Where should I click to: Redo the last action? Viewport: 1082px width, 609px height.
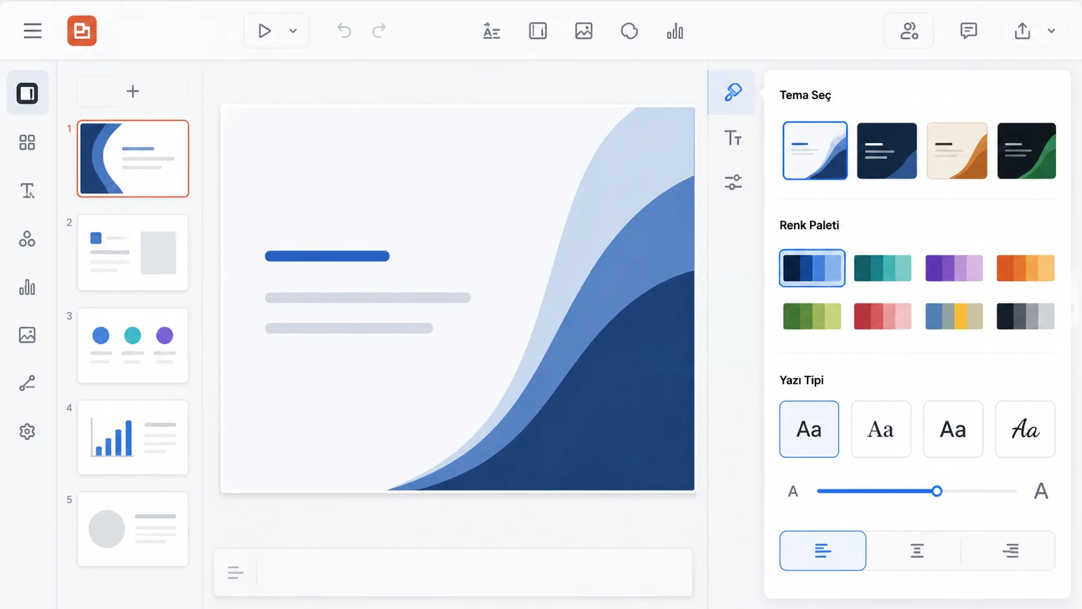pos(379,30)
